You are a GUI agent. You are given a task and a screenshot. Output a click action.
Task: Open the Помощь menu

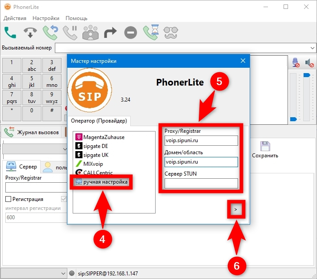[x=76, y=18]
